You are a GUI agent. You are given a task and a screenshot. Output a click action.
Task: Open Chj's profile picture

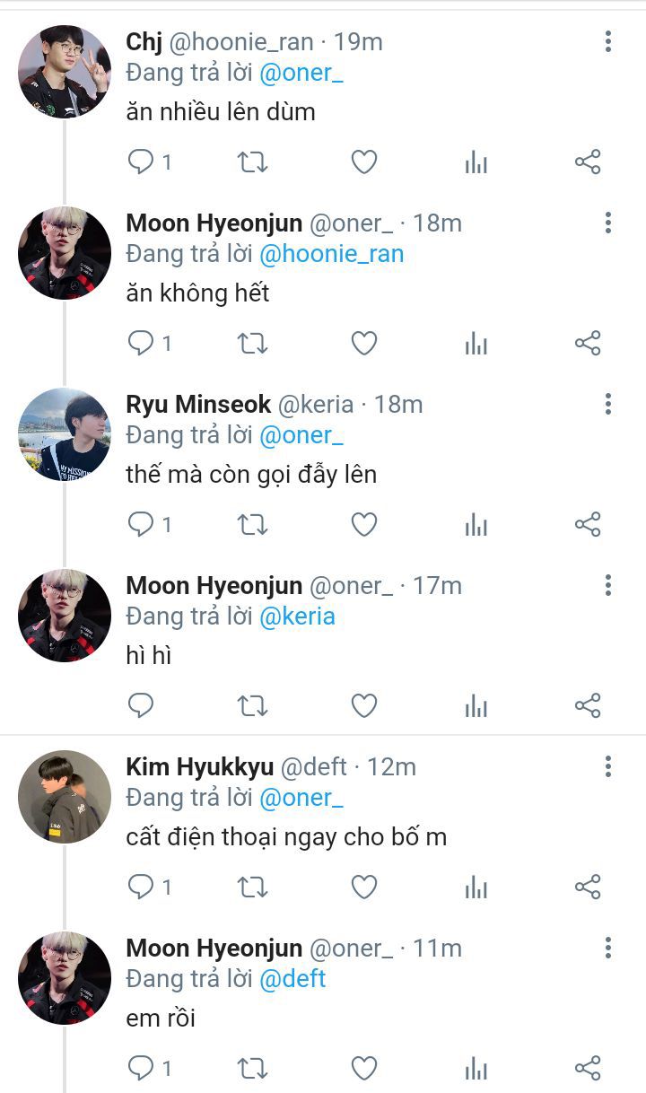pyautogui.click(x=65, y=72)
